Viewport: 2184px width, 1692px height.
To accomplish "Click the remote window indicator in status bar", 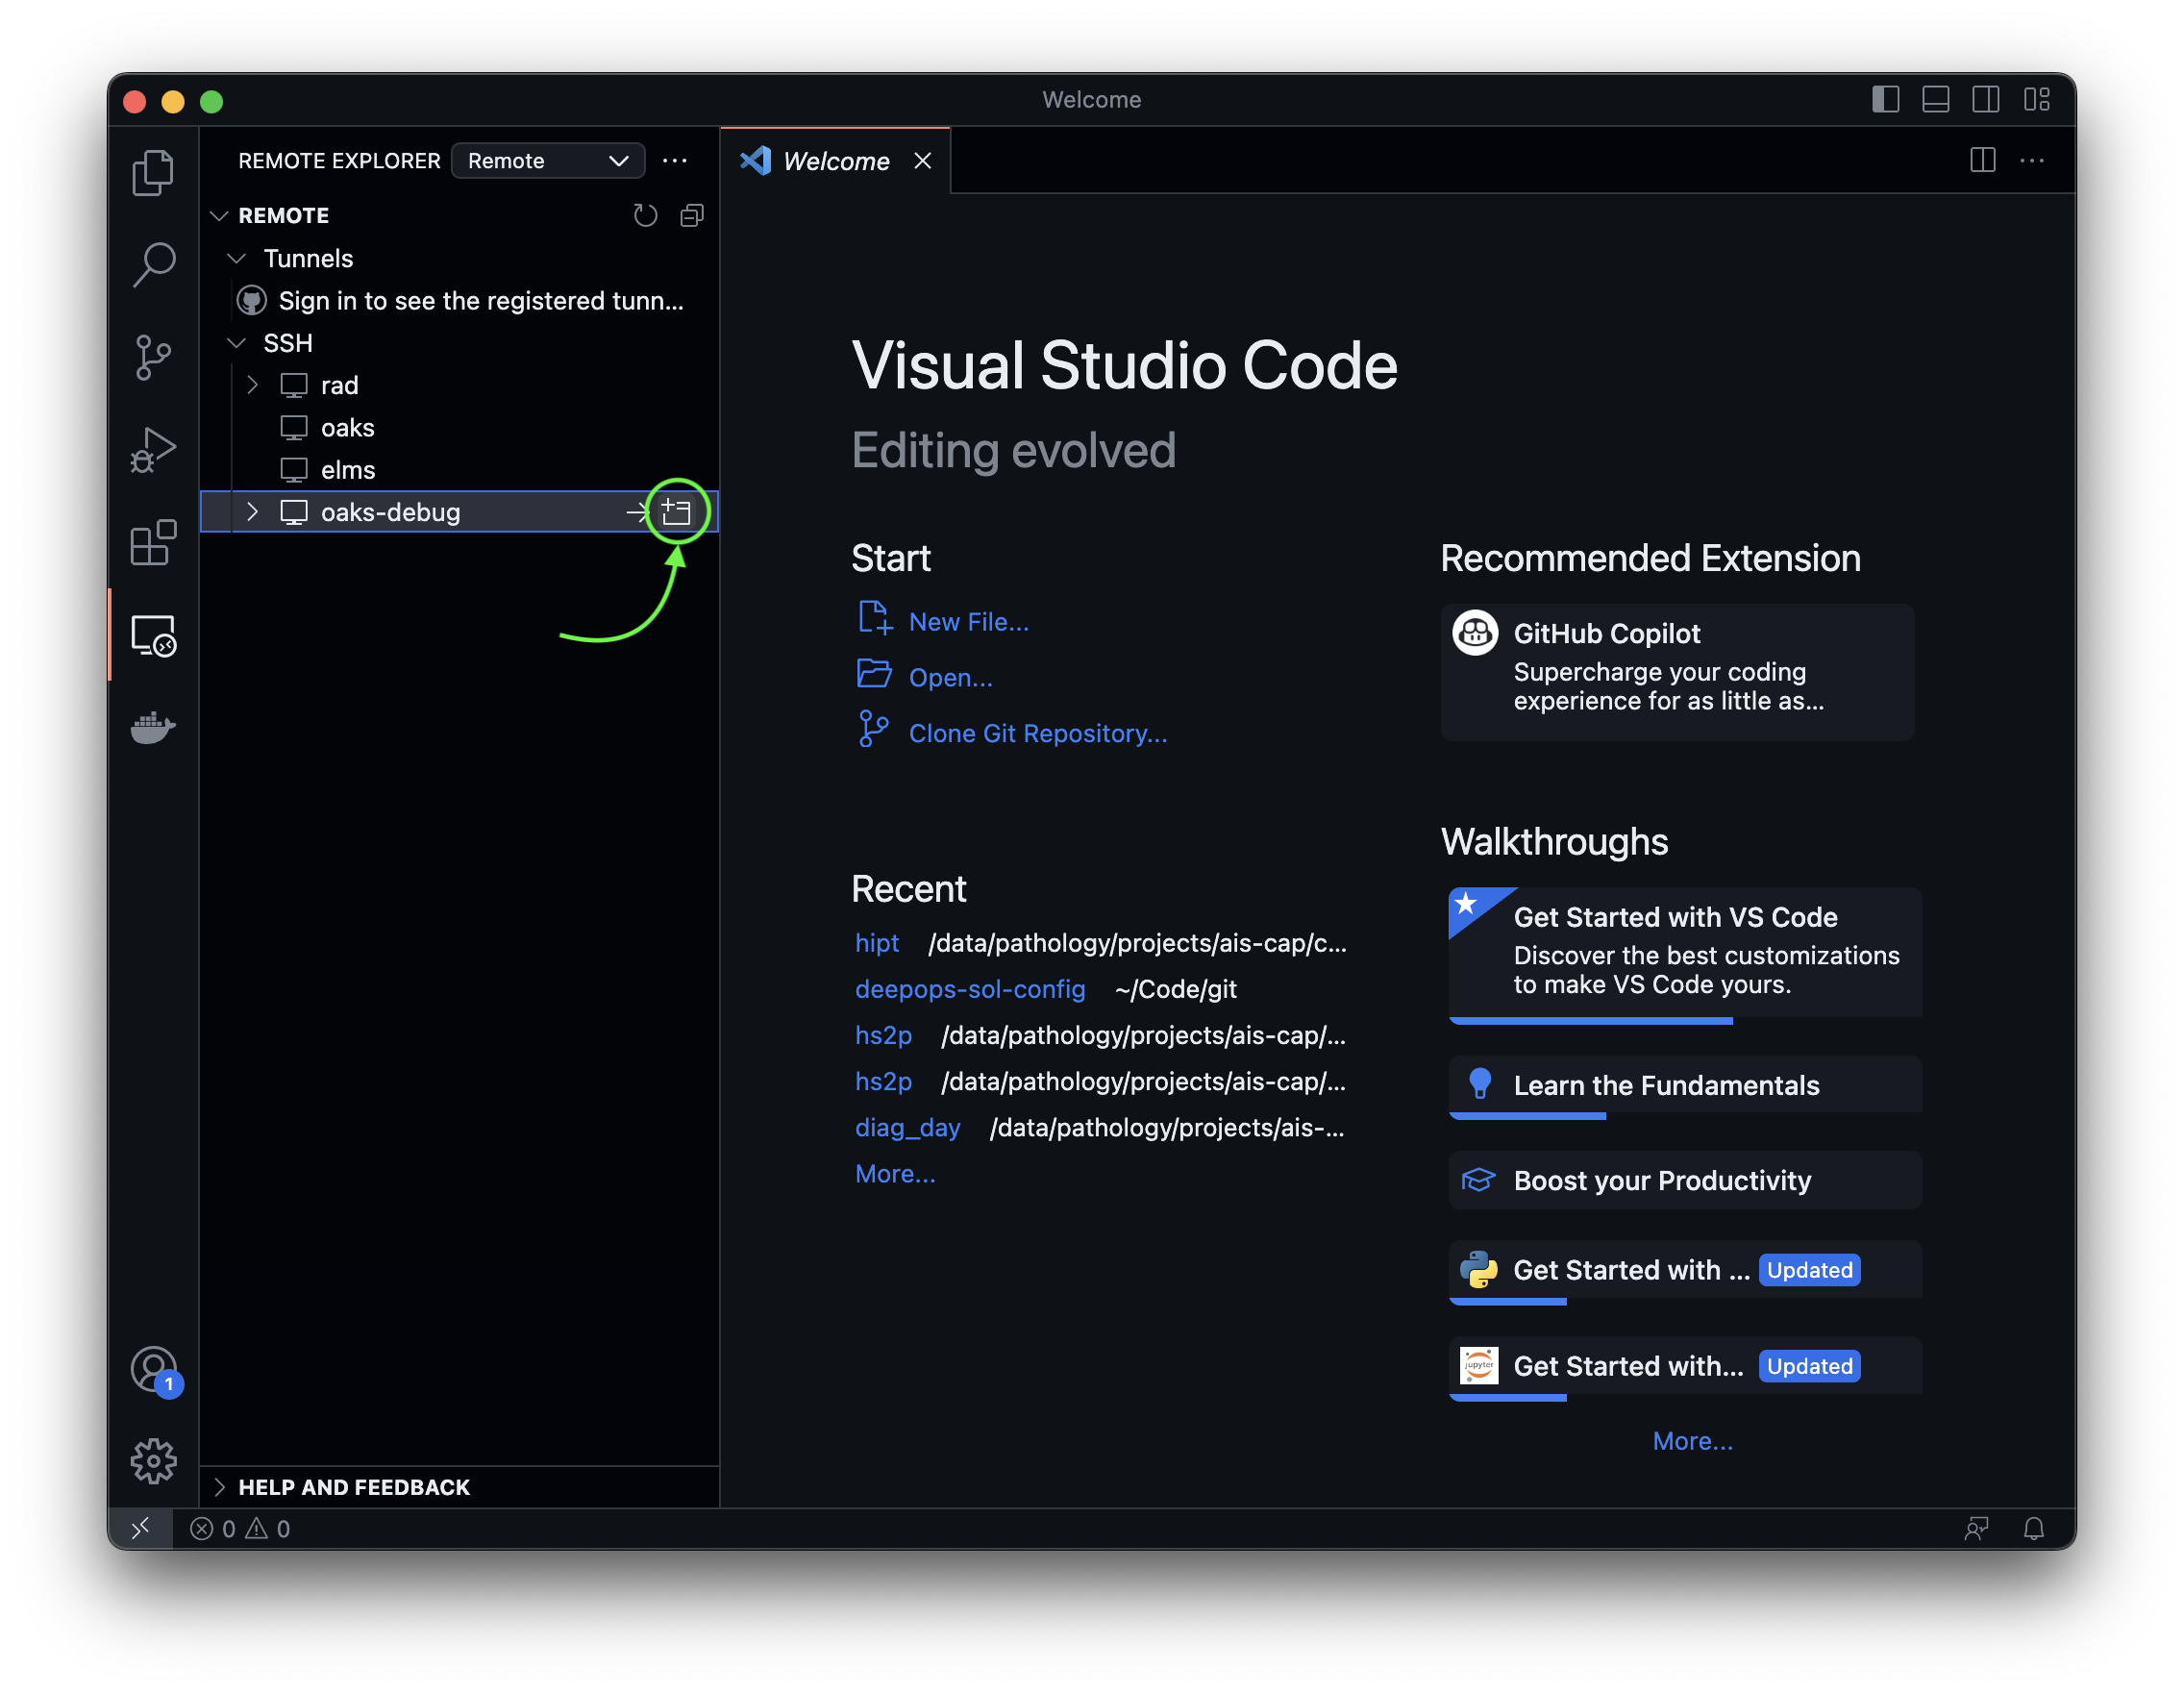I will tap(140, 1528).
